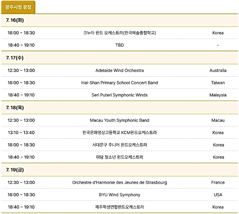The width and height of the screenshot is (239, 214).
Task: Click 미담 청소년 윈드오케스트라
Action: pyautogui.click(x=120, y=157)
